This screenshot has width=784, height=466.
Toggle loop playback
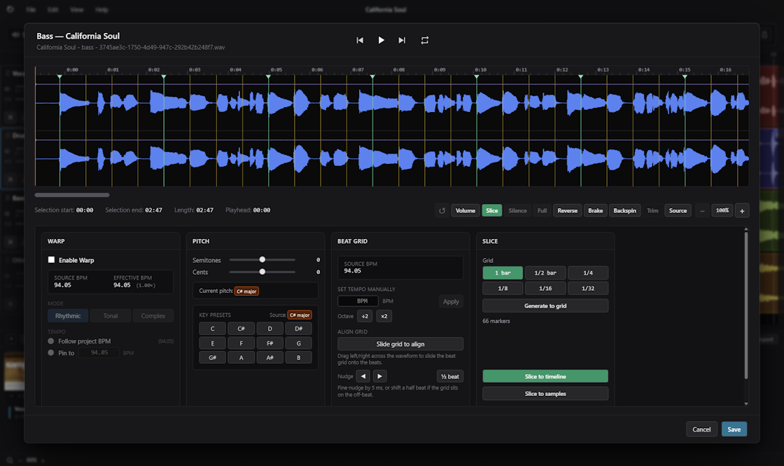point(424,40)
